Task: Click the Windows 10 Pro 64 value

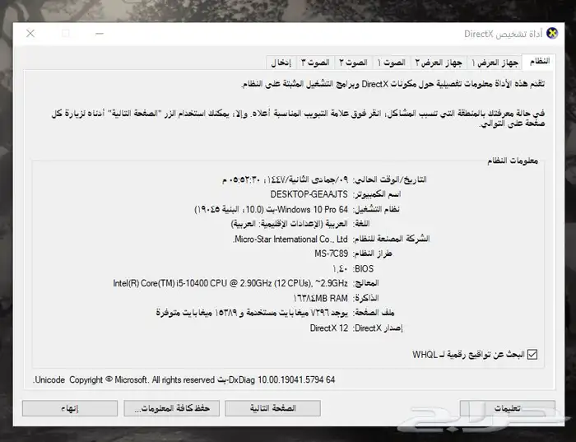Action: (x=271, y=209)
